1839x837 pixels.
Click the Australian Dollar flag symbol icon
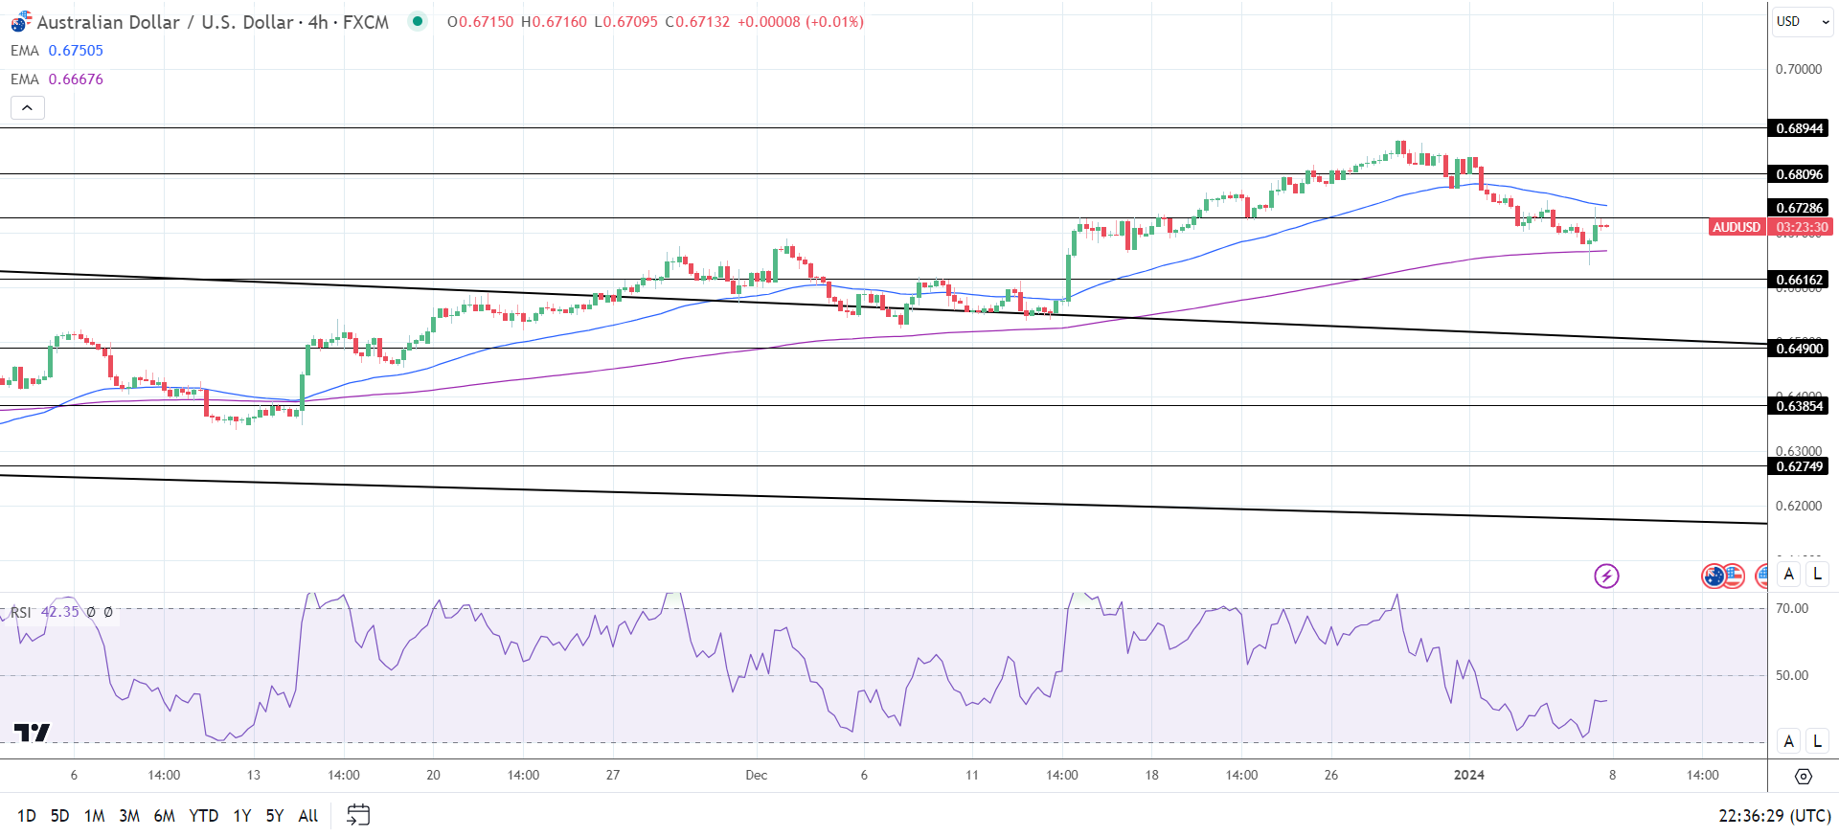coord(20,22)
